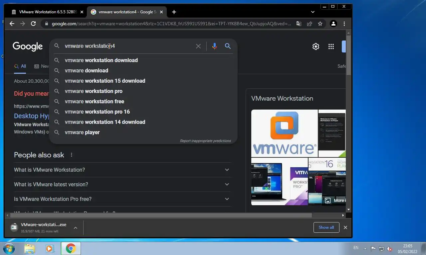Open the Google apps grid
Viewport: 426px width, 255px height.
click(331, 46)
